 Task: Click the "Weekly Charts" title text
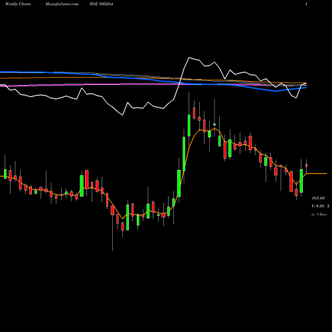tap(18, 4)
